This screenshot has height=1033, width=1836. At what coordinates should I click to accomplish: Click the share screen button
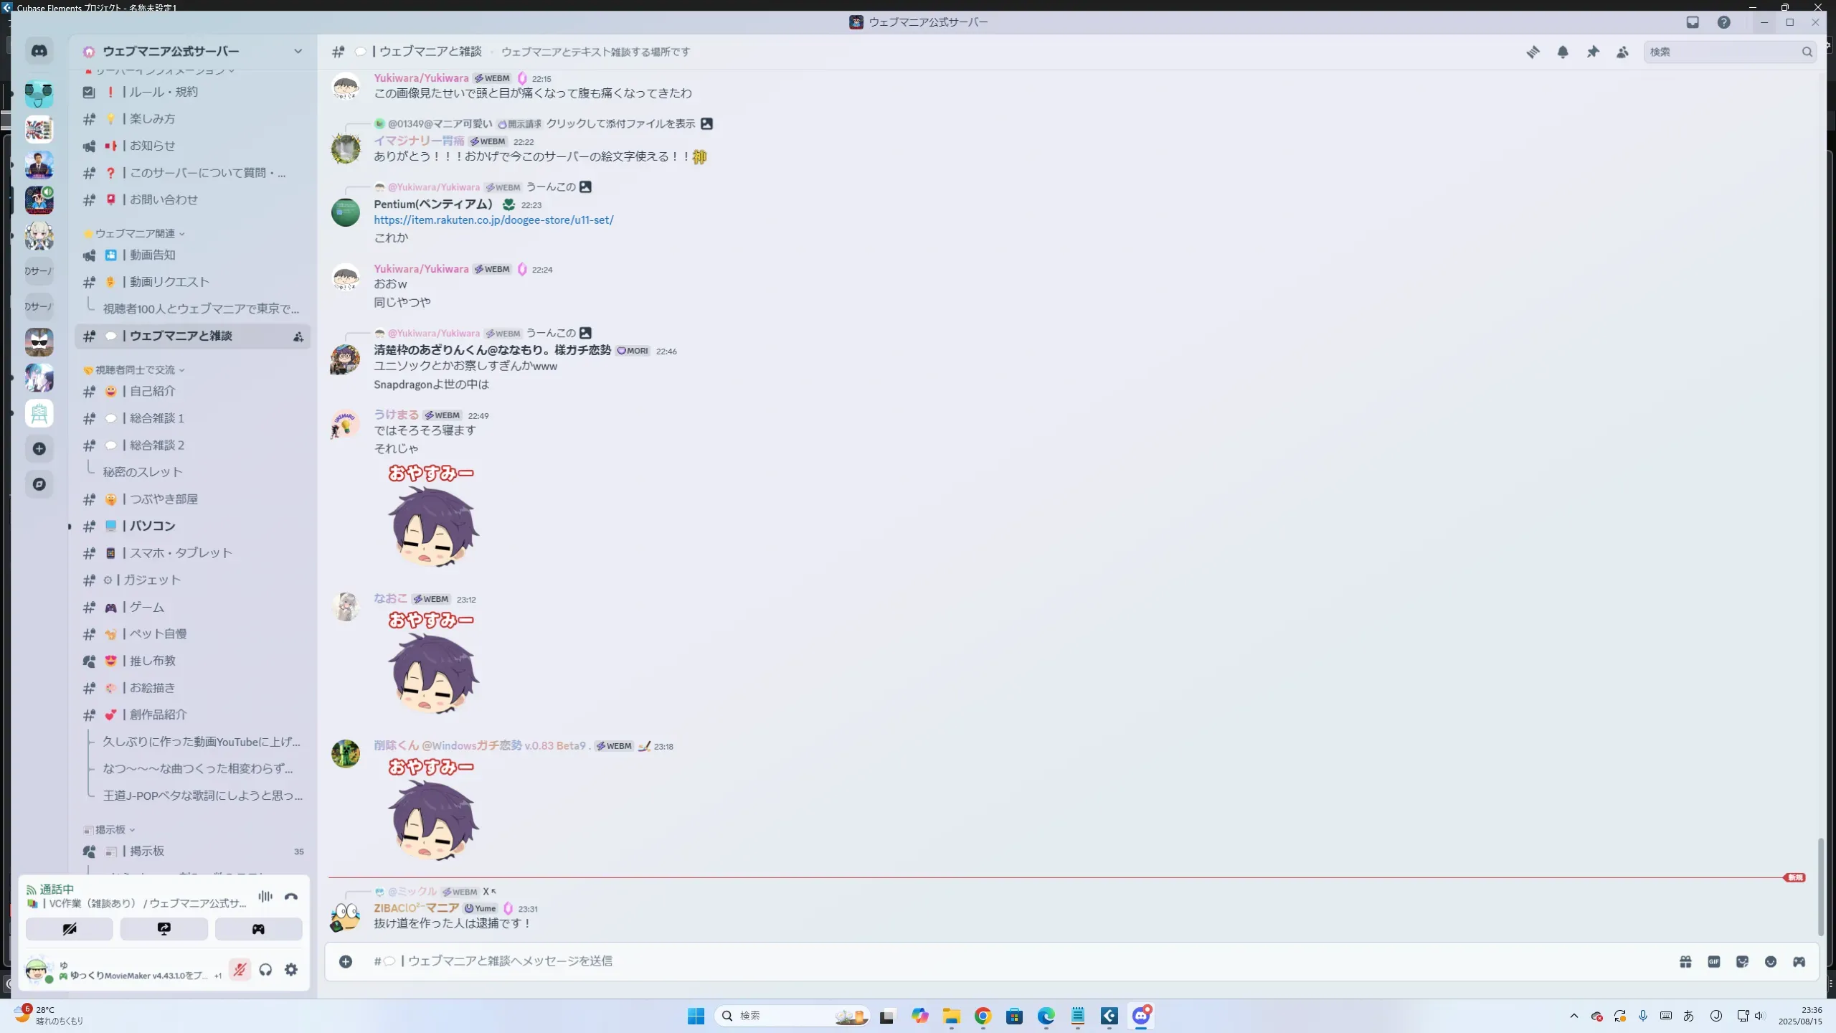tap(164, 929)
